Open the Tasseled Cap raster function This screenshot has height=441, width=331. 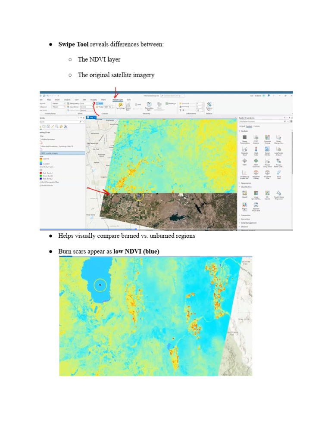coord(245,174)
